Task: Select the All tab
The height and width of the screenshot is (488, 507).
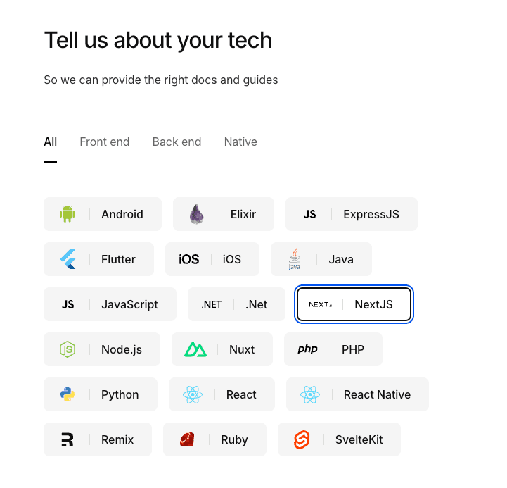Action: (50, 142)
